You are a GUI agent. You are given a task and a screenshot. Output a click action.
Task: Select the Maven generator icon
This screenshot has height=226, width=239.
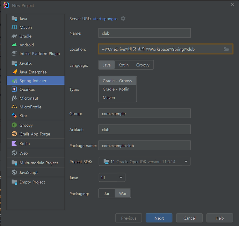pyautogui.click(x=14, y=27)
